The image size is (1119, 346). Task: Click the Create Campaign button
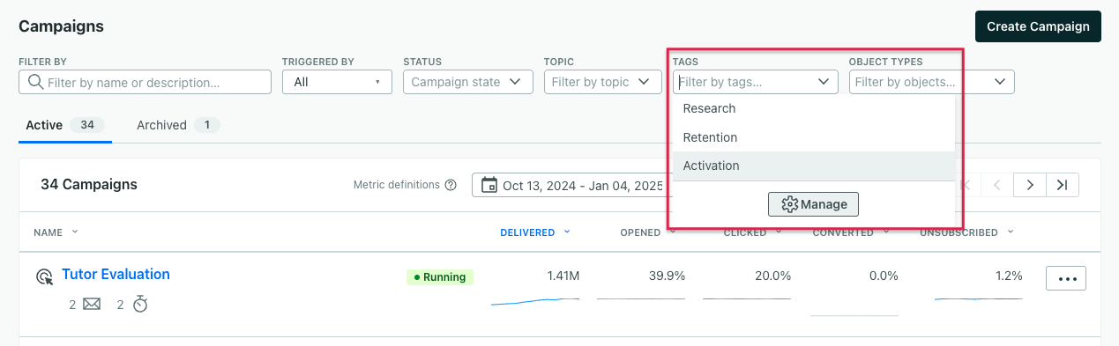pyautogui.click(x=1038, y=26)
